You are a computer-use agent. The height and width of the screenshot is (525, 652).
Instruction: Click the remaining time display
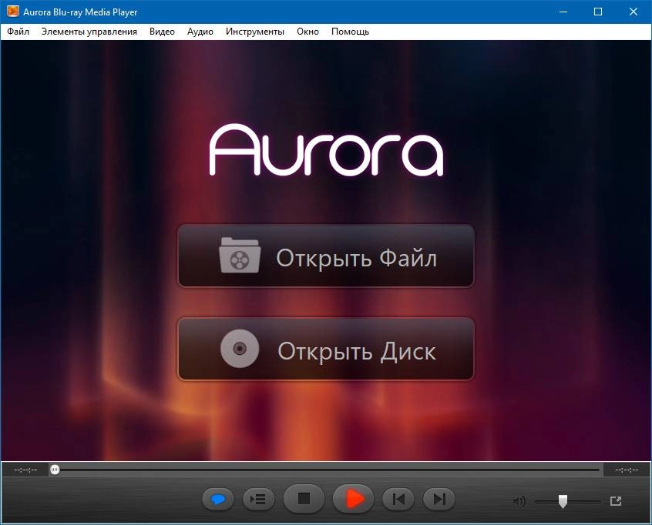(627, 470)
